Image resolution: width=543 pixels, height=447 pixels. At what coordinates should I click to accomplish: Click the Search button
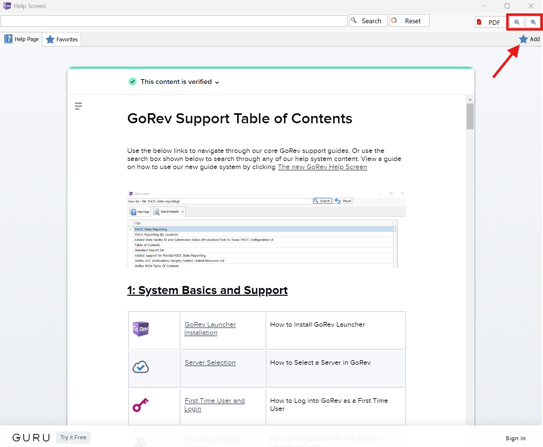pyautogui.click(x=369, y=21)
